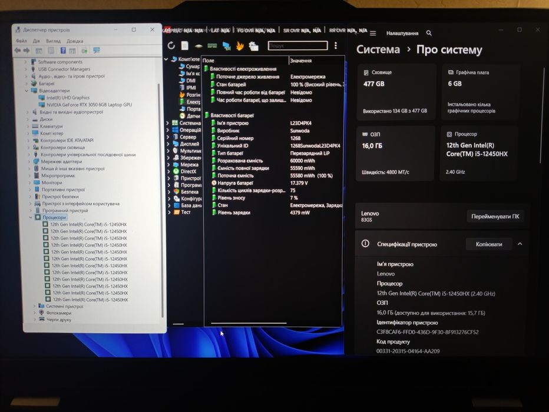This screenshot has height=412, width=549.
Task: Open the Дія menu in Device Manager
Action: (x=37, y=41)
